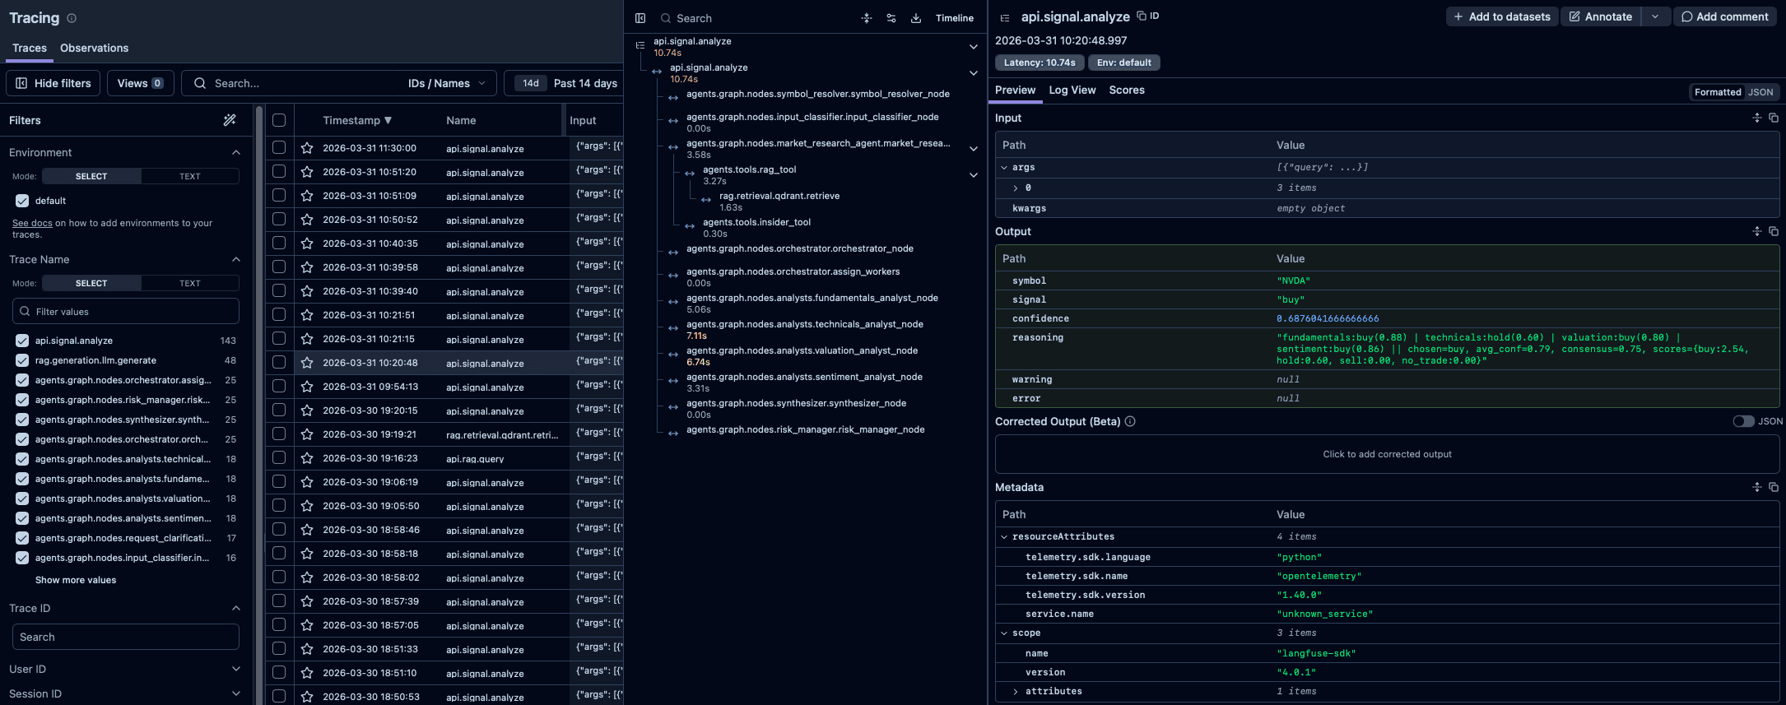
Task: Star the 2026-03-31 11:30:00 trace
Action: click(307, 148)
